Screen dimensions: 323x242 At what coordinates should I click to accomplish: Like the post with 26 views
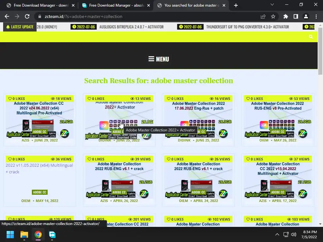[x=175, y=159]
